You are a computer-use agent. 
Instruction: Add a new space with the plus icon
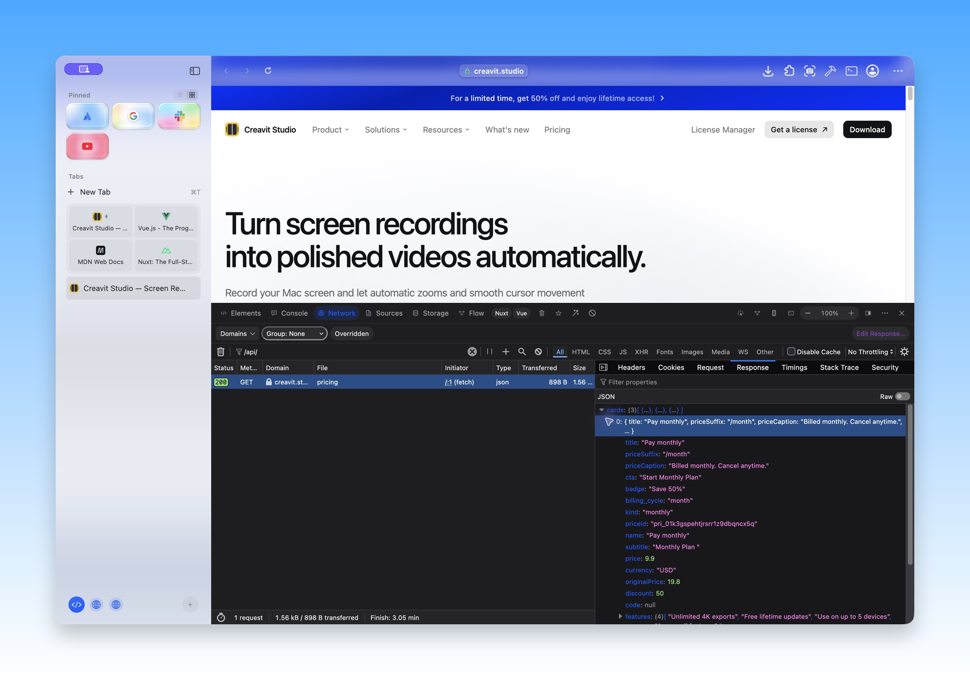[190, 605]
